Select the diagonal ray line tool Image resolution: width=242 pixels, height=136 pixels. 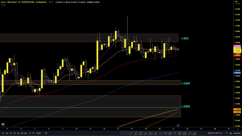pos(190,133)
